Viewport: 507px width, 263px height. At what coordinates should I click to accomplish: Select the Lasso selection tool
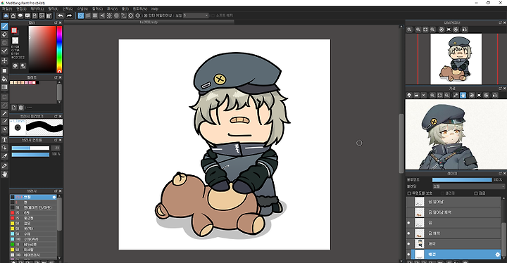click(x=4, y=105)
